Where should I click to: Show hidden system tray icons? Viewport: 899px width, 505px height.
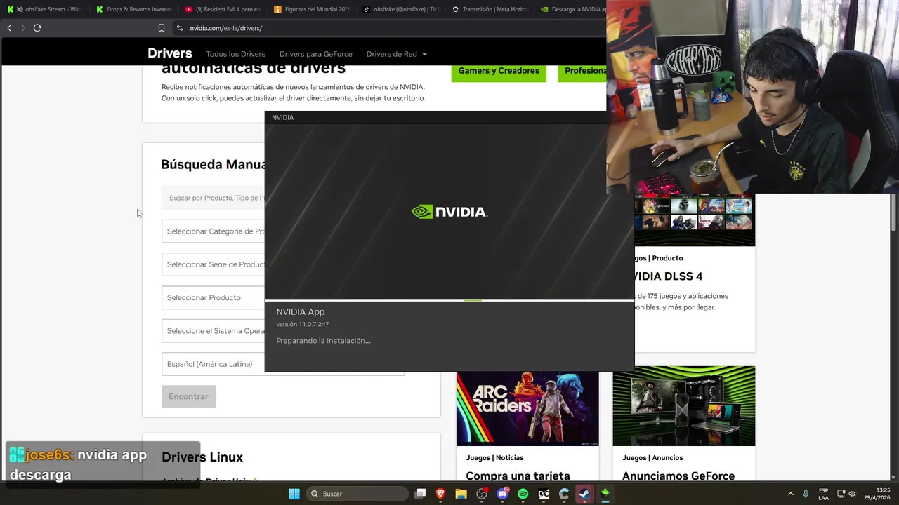[790, 494]
